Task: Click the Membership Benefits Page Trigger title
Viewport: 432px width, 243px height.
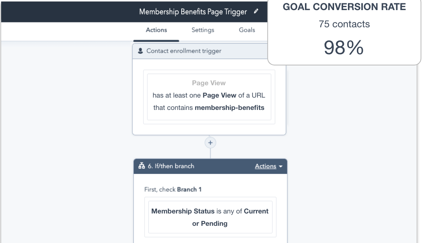Action: (x=193, y=12)
